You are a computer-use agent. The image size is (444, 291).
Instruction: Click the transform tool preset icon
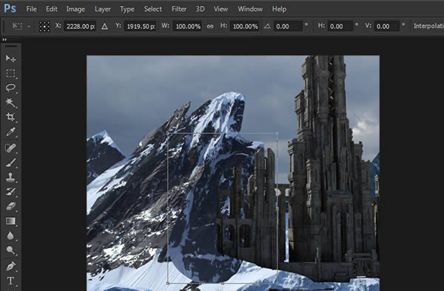17,27
